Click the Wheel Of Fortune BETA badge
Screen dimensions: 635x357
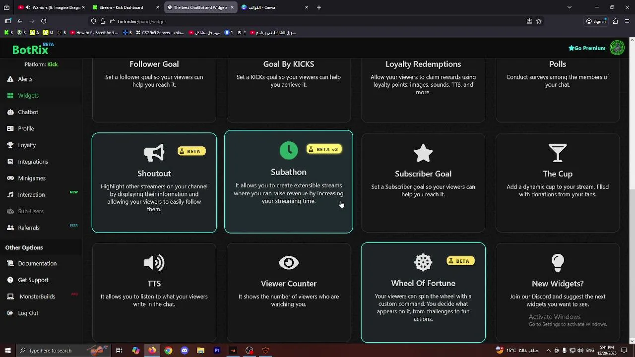pos(460,261)
